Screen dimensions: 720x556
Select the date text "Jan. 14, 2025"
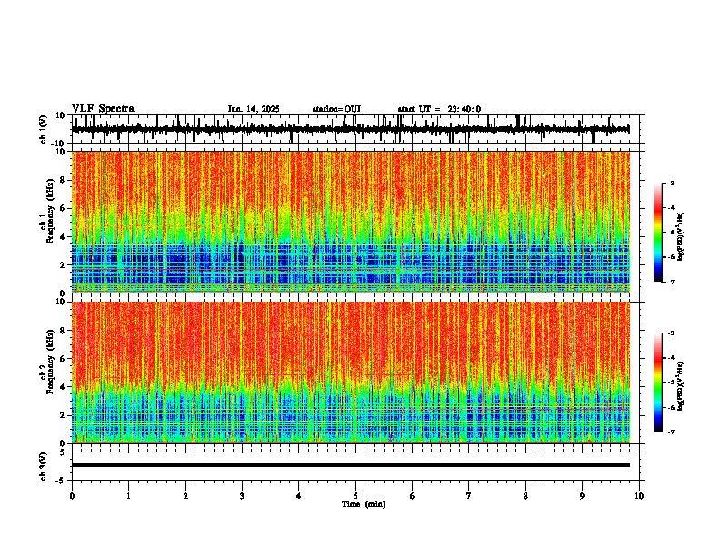pos(254,109)
